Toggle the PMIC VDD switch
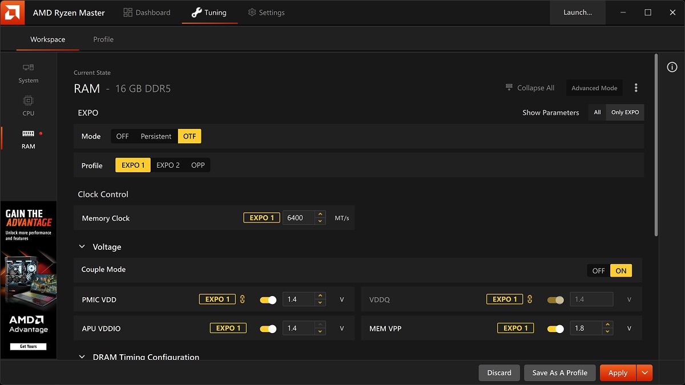This screenshot has width=685, height=385. pos(268,299)
